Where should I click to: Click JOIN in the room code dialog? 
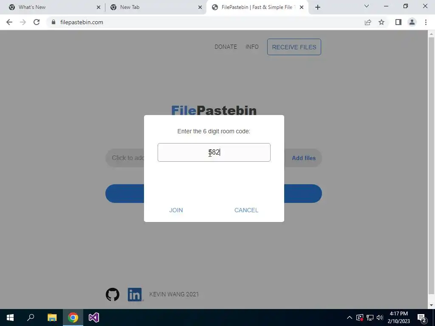coord(176,210)
